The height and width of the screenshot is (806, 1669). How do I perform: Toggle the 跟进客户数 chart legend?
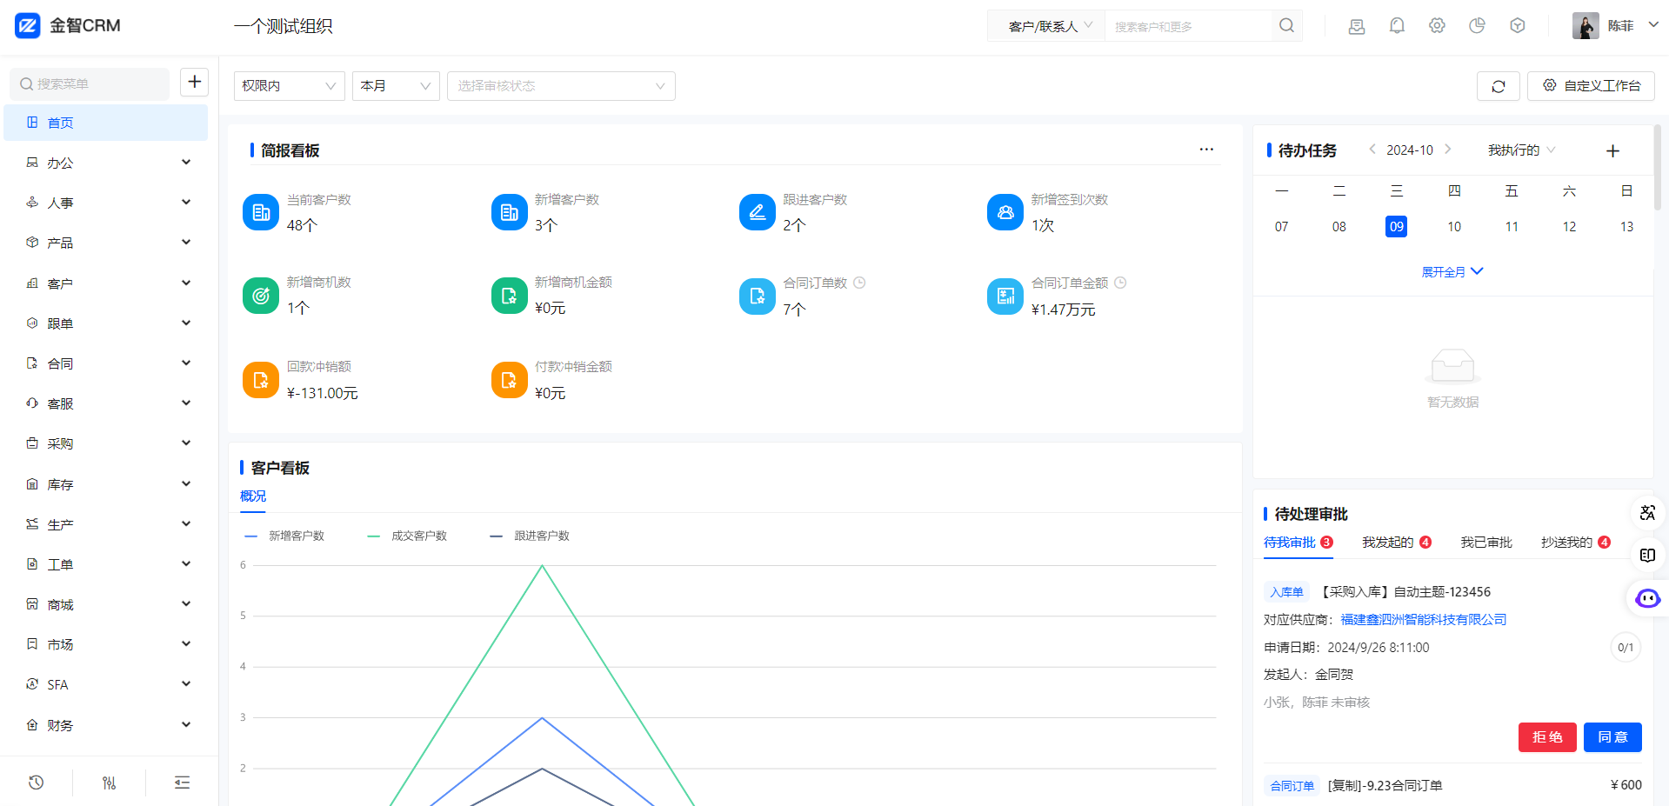point(530,536)
